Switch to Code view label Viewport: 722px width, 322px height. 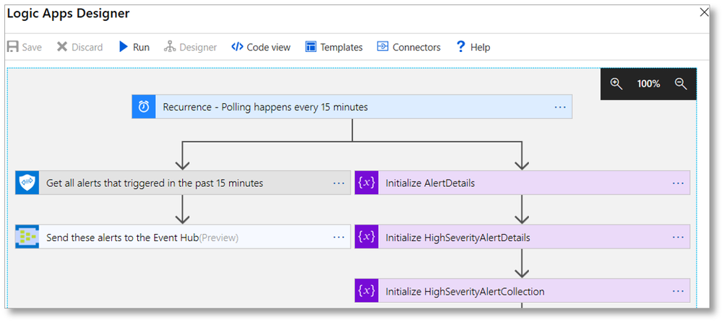(x=269, y=48)
